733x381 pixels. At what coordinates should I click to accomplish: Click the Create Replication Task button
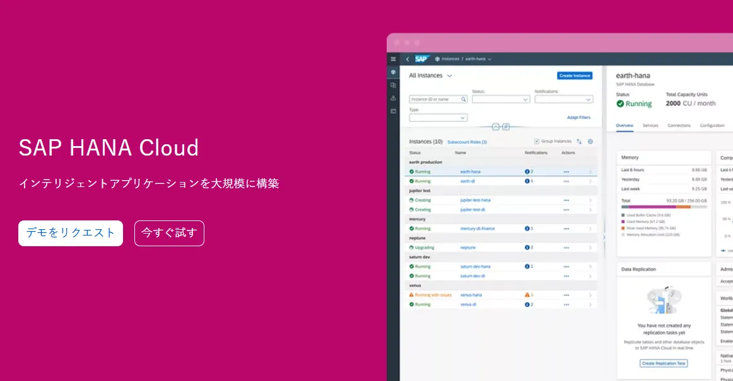coord(664,363)
